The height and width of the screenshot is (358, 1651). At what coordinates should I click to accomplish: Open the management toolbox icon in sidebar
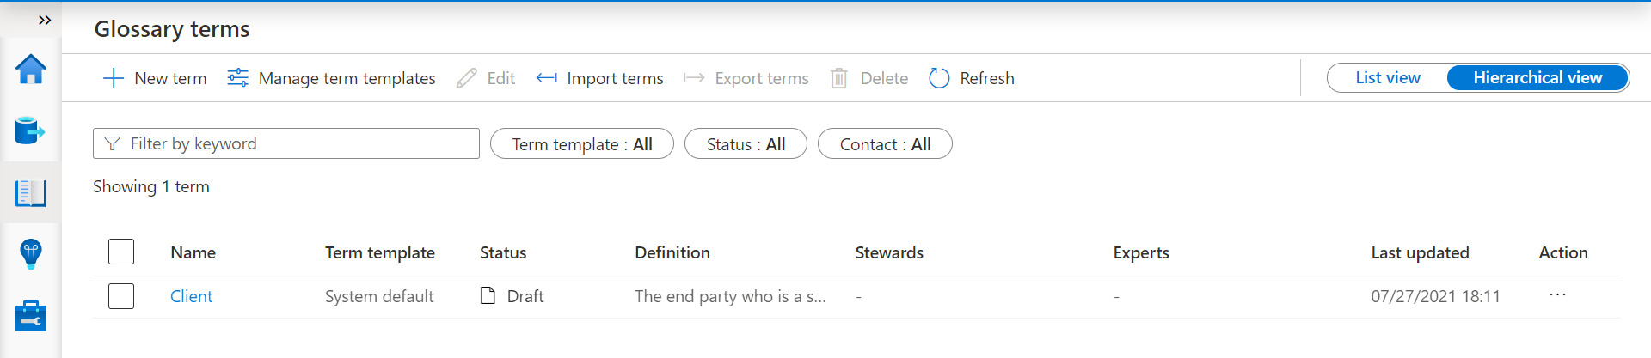click(31, 316)
